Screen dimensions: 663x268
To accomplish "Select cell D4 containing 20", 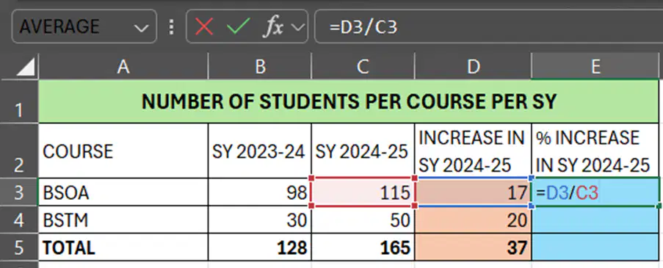I will click(473, 220).
